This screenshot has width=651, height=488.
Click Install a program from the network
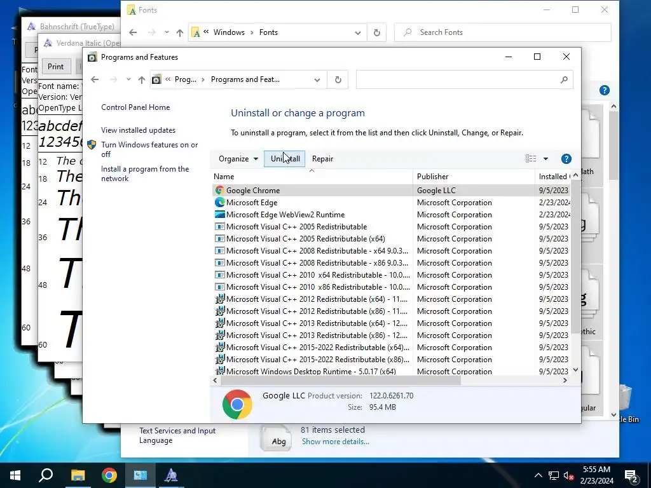pyautogui.click(x=145, y=174)
